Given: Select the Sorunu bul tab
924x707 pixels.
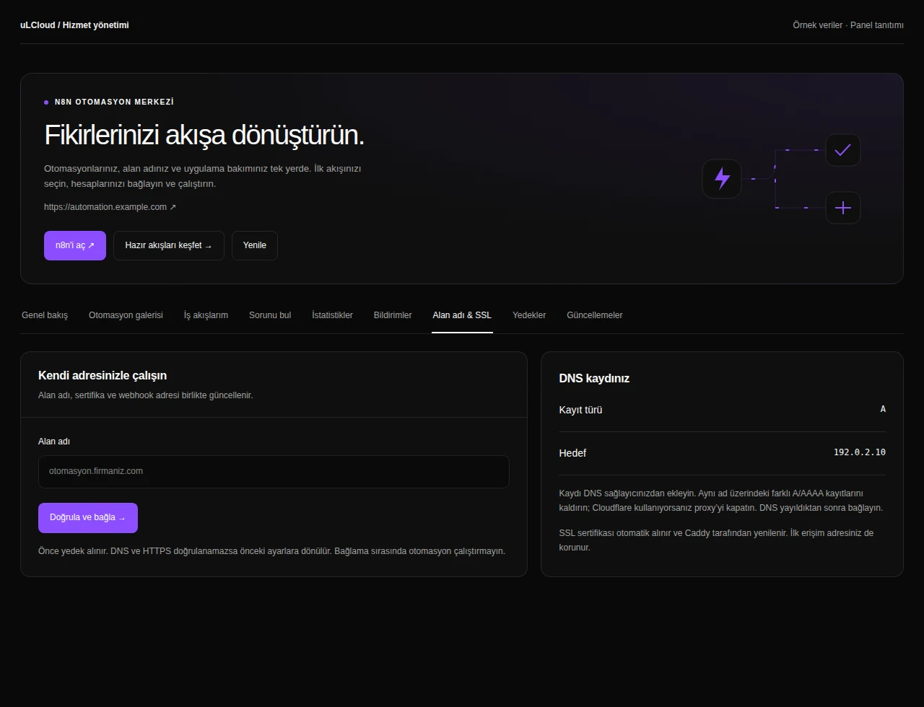Looking at the screenshot, I should (x=270, y=315).
